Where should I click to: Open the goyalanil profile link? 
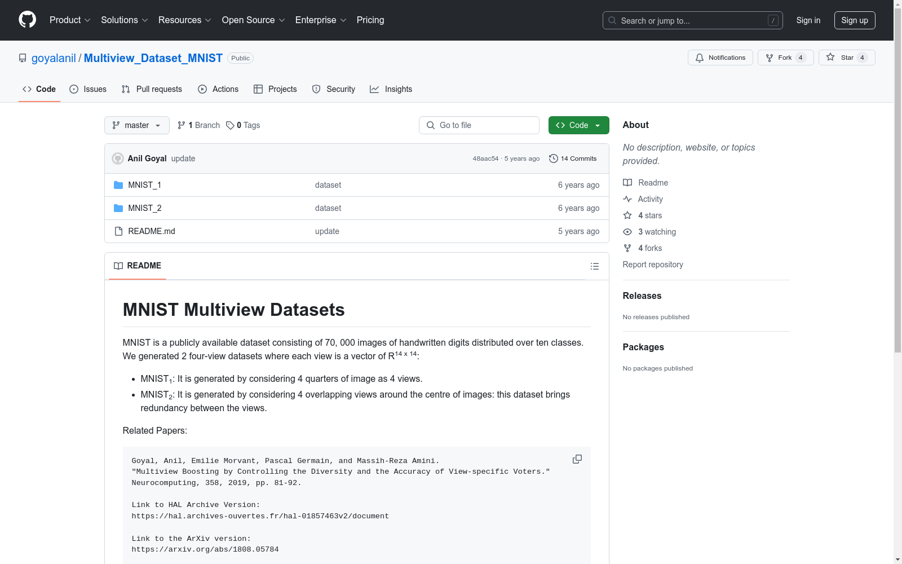pos(54,58)
